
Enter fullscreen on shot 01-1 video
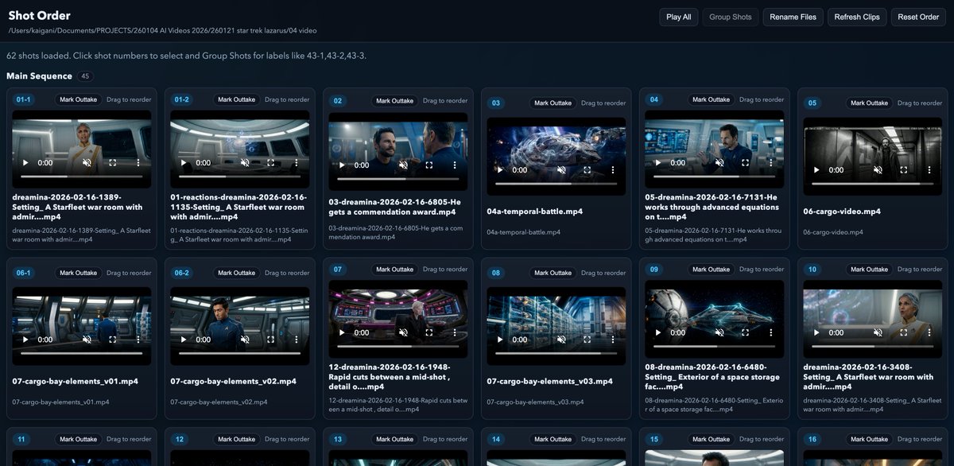click(x=112, y=162)
